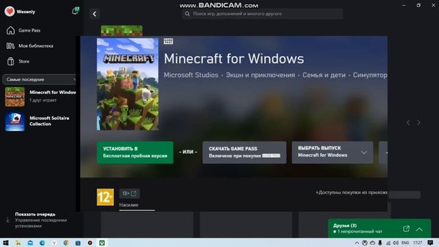The height and width of the screenshot is (247, 439).
Task: Launch Microsoft Edge from the taskbar
Action: point(43,243)
